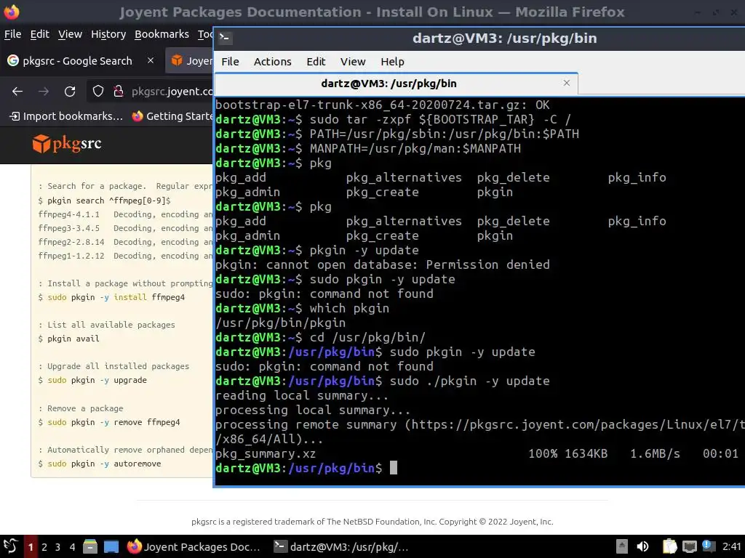This screenshot has height=558, width=745.
Task: Select the dartz@VM3 terminal tab
Action: point(397,84)
